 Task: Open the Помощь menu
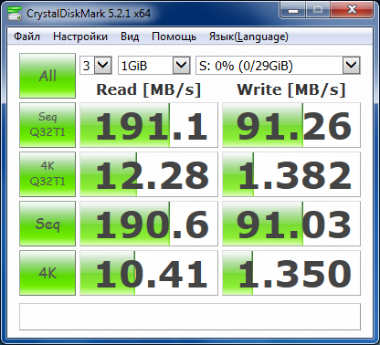coord(174,37)
